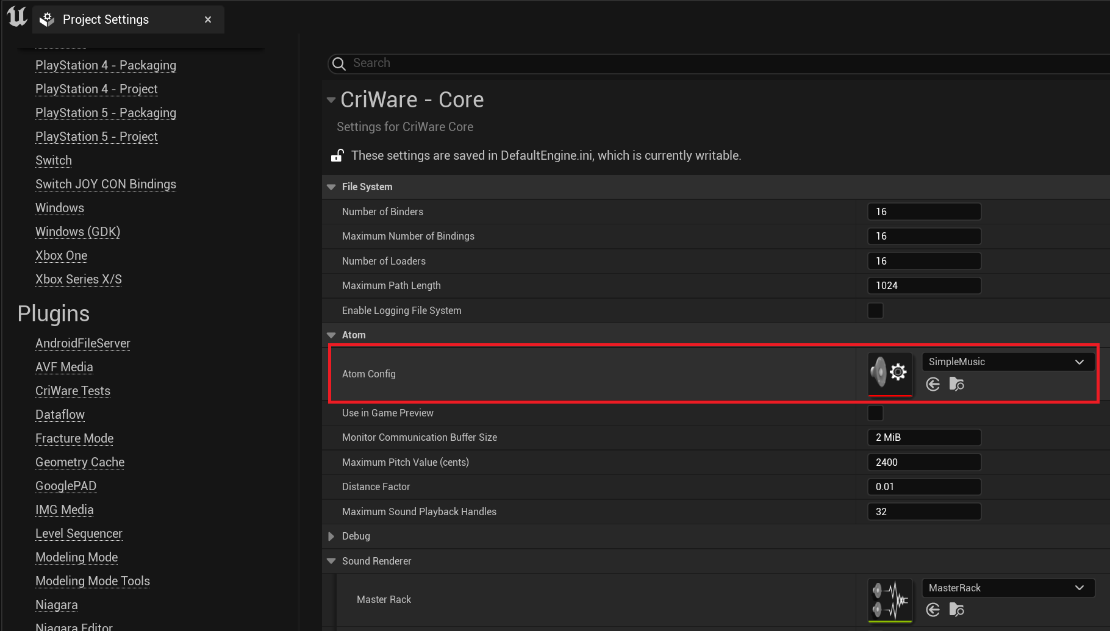Open Xbox One settings
Screen dimensions: 1110x631
(x=61, y=255)
